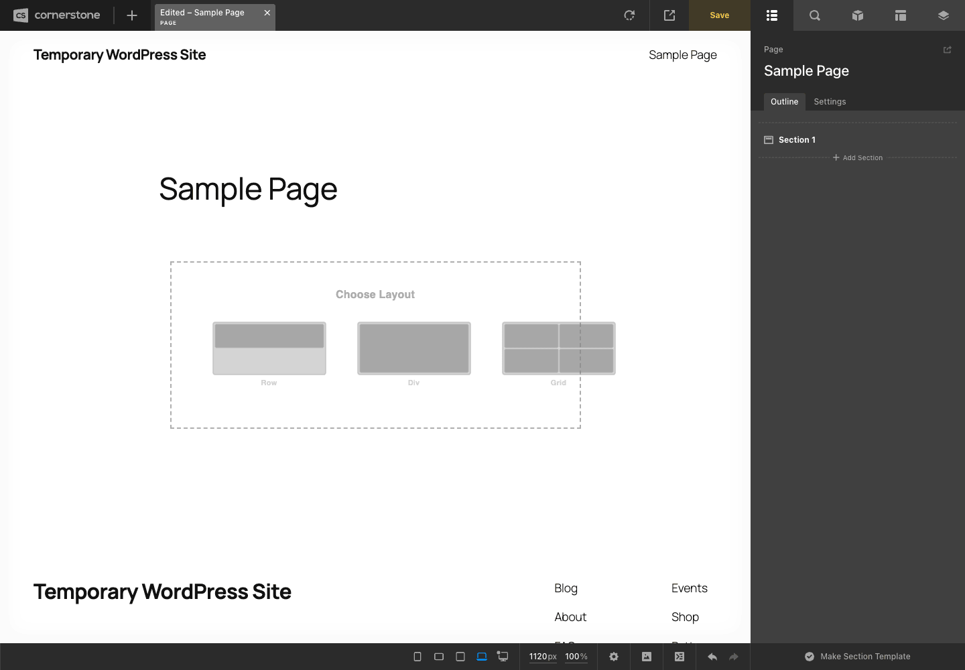Click the Sample Page heading
This screenshot has height=670, width=965.
click(x=248, y=190)
